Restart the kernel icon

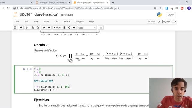point(69,28)
